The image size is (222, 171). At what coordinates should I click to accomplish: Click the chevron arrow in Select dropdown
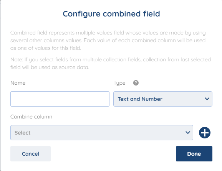point(188,133)
